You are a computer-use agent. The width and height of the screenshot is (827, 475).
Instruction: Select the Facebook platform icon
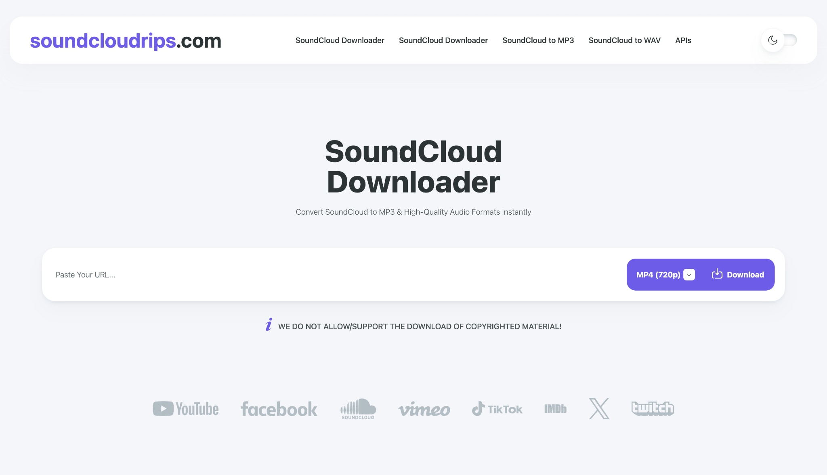click(x=279, y=409)
